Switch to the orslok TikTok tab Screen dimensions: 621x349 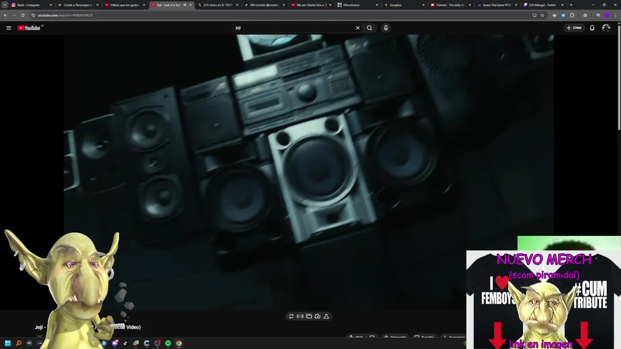click(264, 5)
